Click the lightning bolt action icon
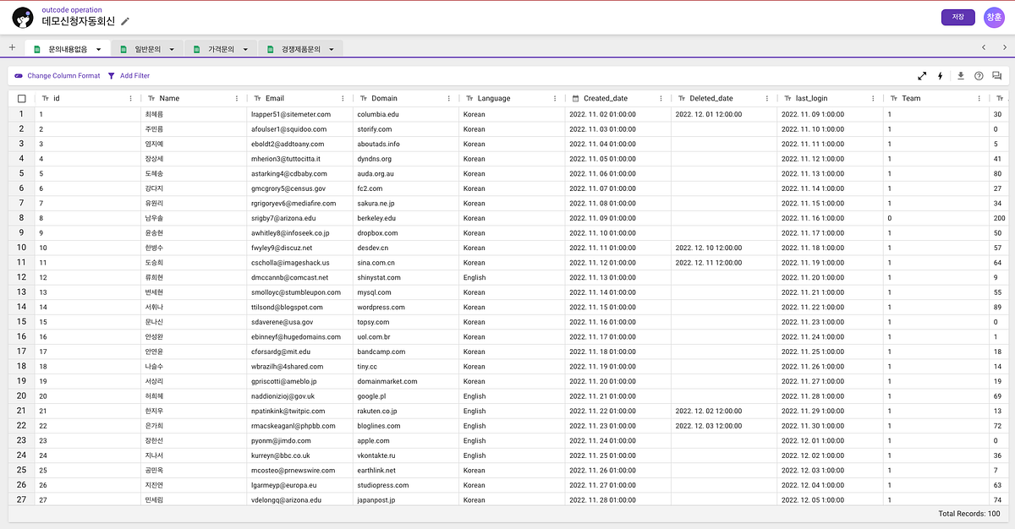 click(941, 76)
